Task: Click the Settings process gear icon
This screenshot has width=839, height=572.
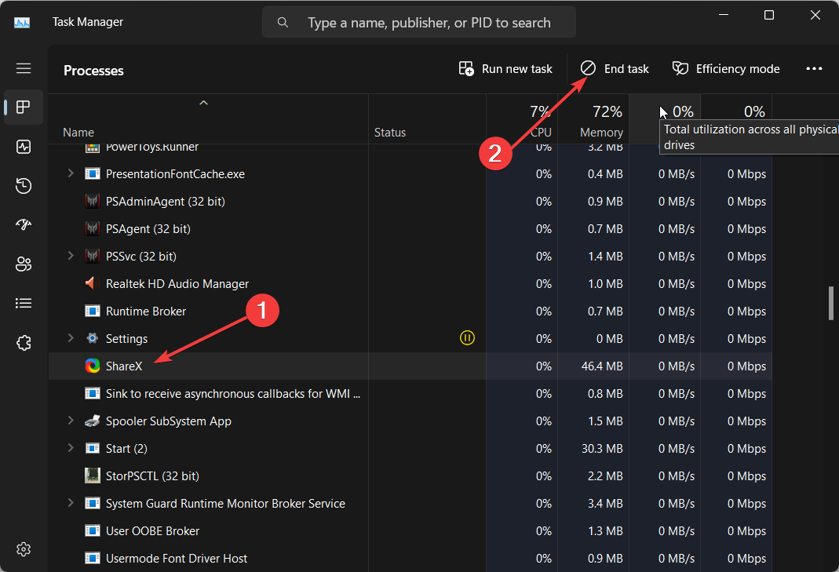Action: [93, 338]
